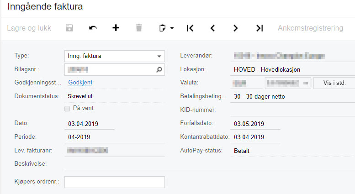Add a new invoice with plus icon
The width and height of the screenshot is (355, 194).
[x=116, y=28]
